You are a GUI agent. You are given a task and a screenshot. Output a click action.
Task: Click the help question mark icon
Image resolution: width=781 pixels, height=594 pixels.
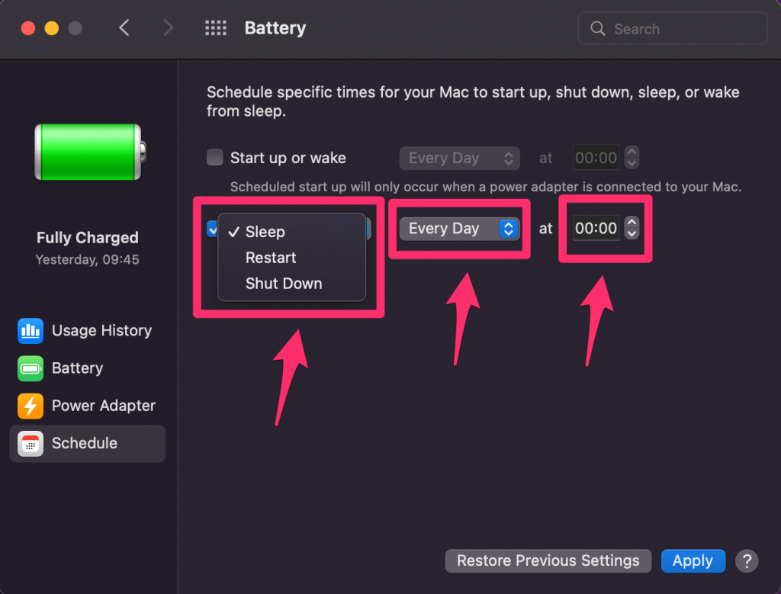pos(746,560)
